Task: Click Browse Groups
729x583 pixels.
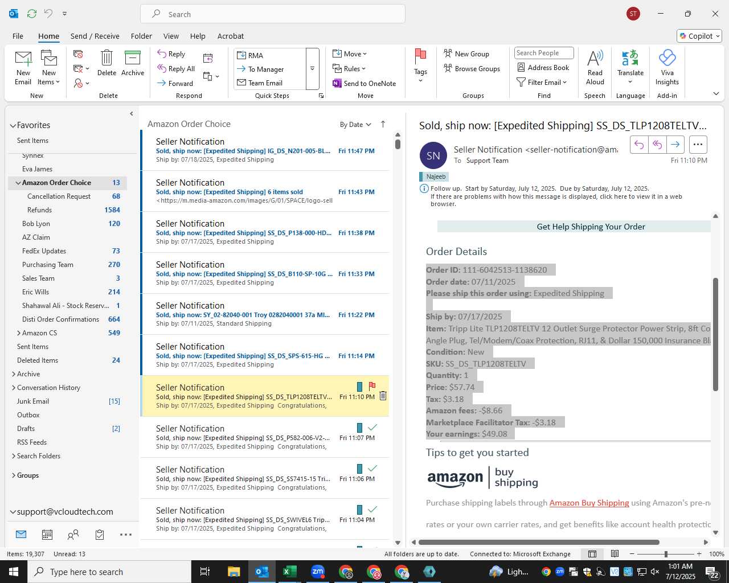Action: tap(472, 68)
